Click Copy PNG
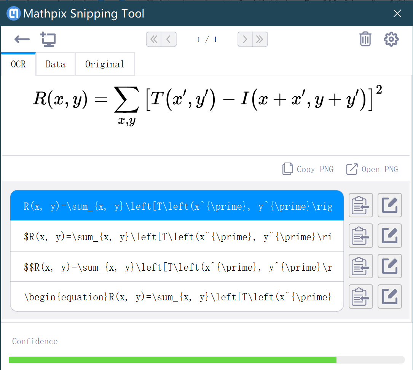 (308, 169)
